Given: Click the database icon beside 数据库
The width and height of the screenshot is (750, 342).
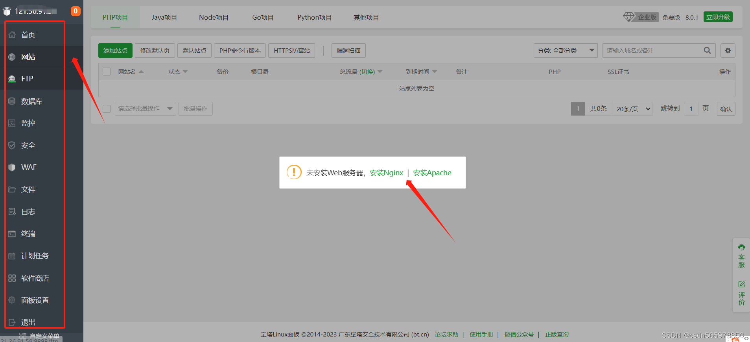Looking at the screenshot, I should pos(12,101).
